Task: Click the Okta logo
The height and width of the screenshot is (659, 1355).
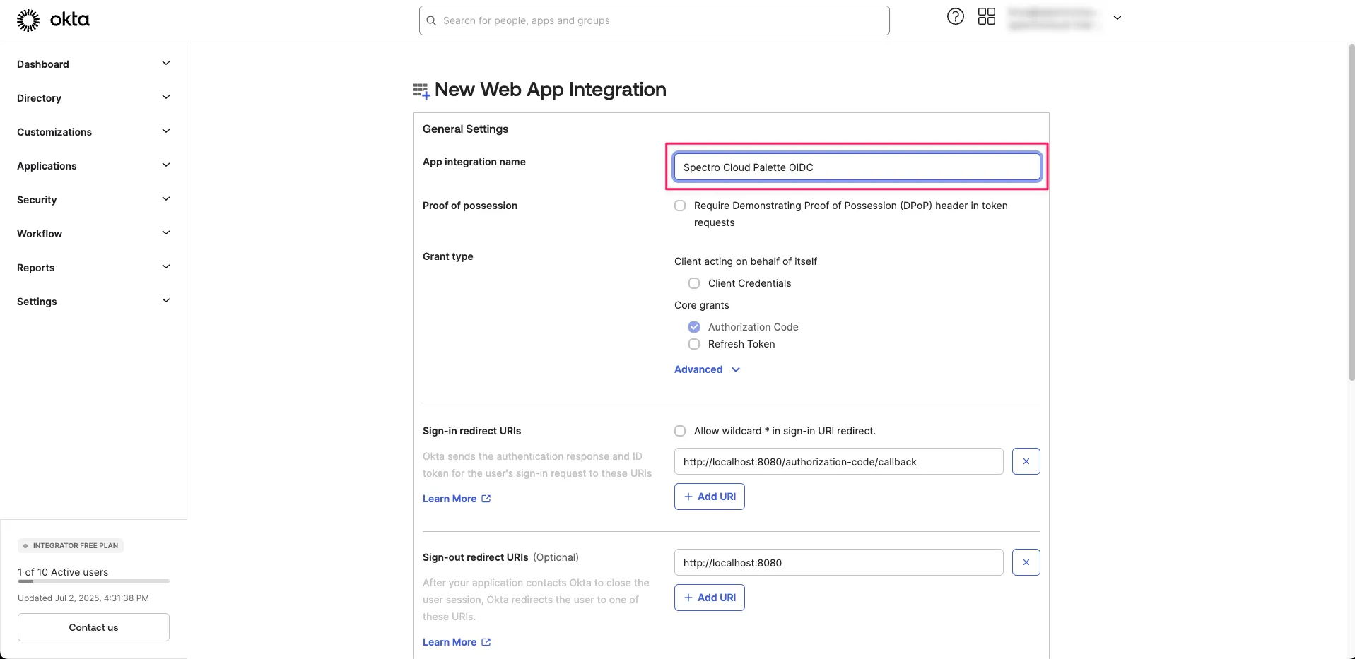Action: [x=54, y=20]
